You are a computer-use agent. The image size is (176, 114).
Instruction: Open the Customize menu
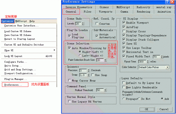tap(8, 21)
